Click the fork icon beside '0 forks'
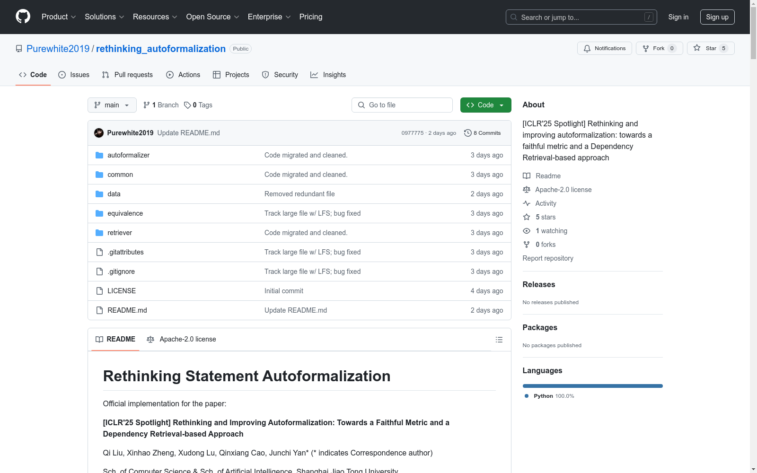 point(527,245)
